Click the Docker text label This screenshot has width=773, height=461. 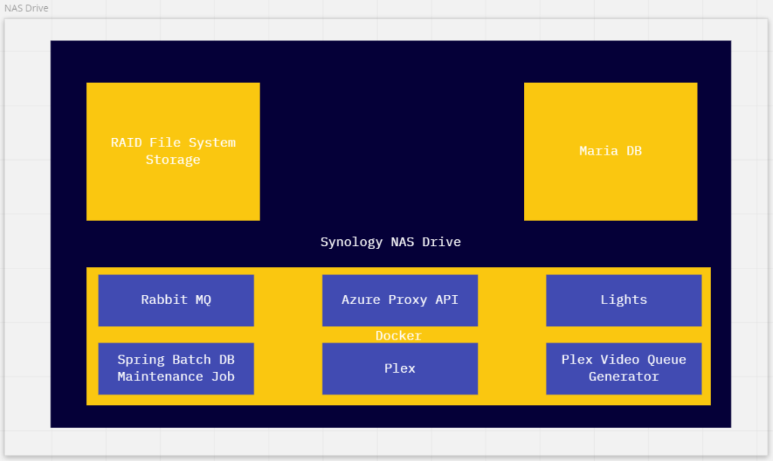(399, 336)
